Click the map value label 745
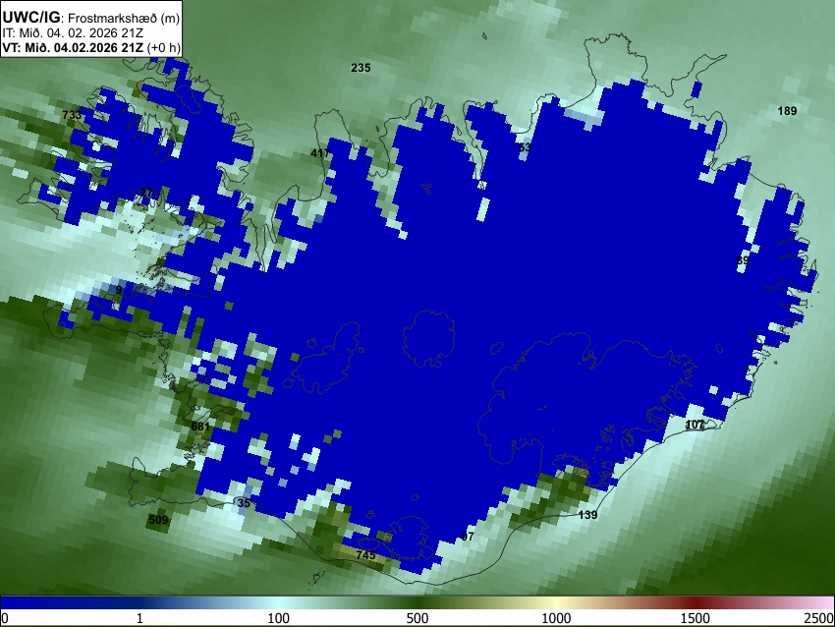This screenshot has width=835, height=627. [x=365, y=555]
